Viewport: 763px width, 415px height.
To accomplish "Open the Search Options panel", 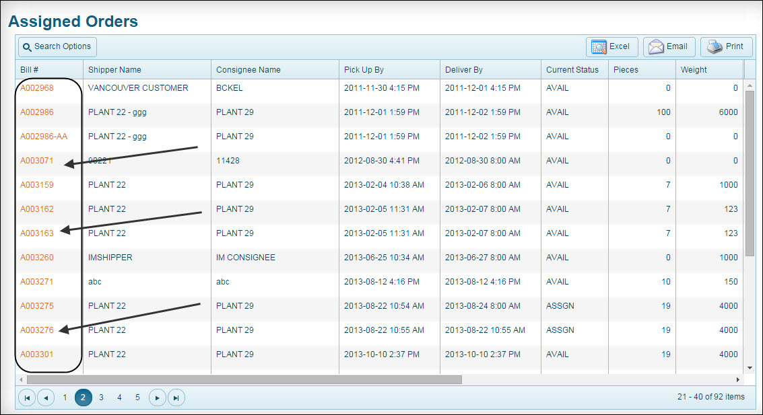I will 57,46.
